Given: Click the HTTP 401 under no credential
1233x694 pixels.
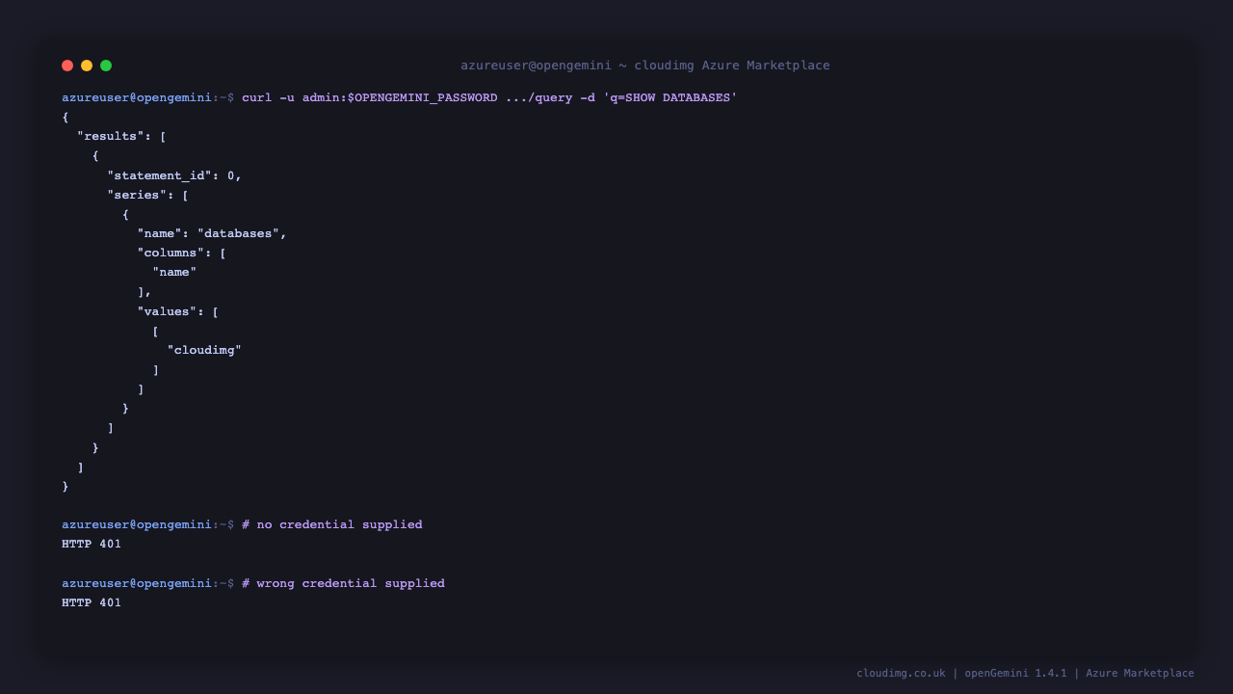Looking at the screenshot, I should tap(92, 544).
